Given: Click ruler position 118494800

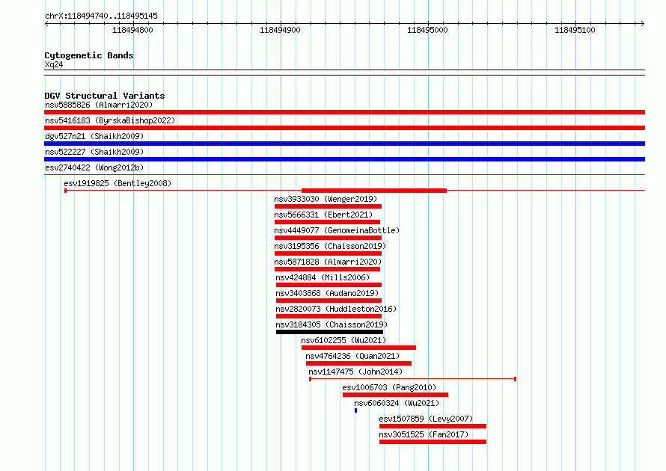Looking at the screenshot, I should point(132,30).
